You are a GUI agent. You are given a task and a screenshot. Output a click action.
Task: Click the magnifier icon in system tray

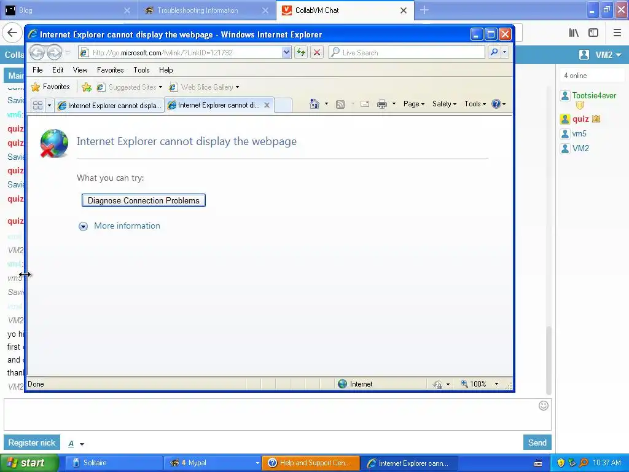tap(584, 463)
